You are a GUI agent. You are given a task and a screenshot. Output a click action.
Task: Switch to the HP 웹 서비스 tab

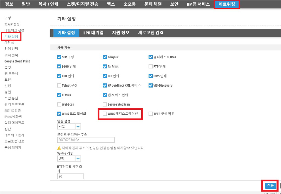[x=198, y=4]
